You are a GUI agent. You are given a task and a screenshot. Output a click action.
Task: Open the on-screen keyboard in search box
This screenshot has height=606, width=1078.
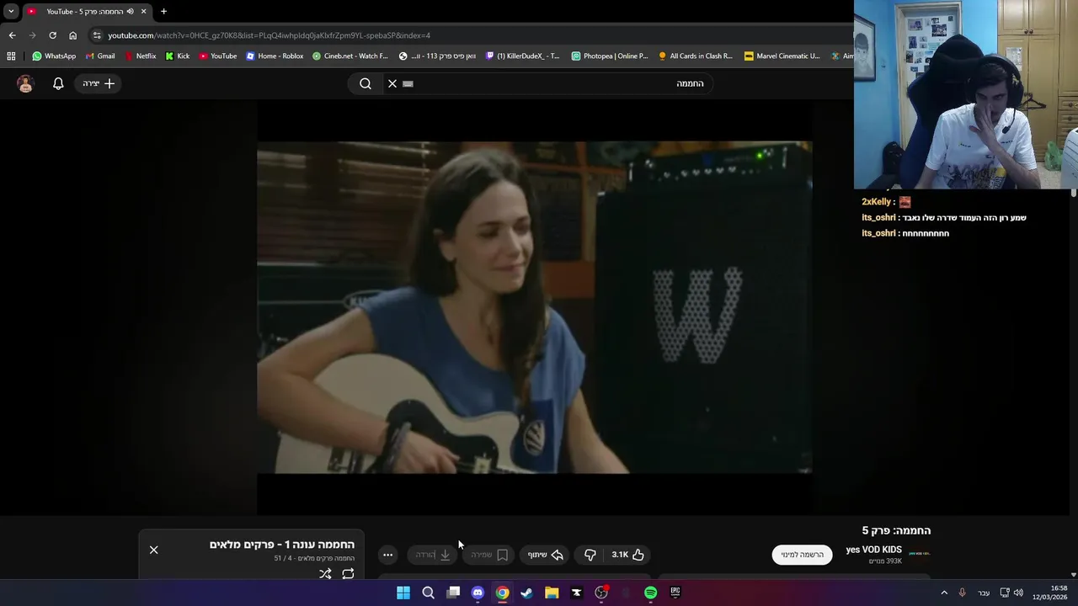click(408, 83)
